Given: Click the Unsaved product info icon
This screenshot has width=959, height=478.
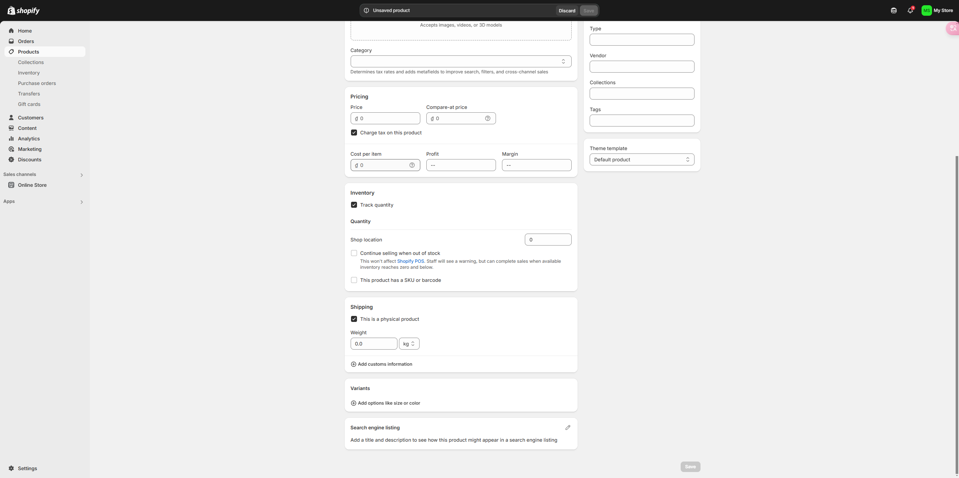Looking at the screenshot, I should point(366,10).
